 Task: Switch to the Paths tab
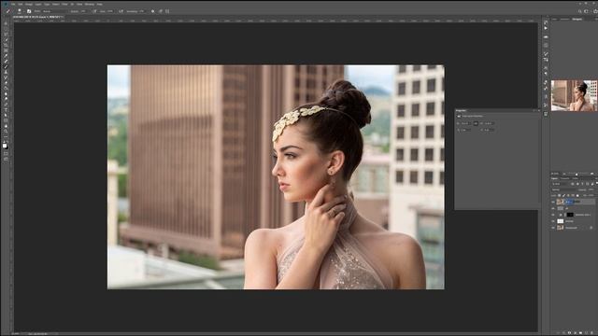(576, 178)
